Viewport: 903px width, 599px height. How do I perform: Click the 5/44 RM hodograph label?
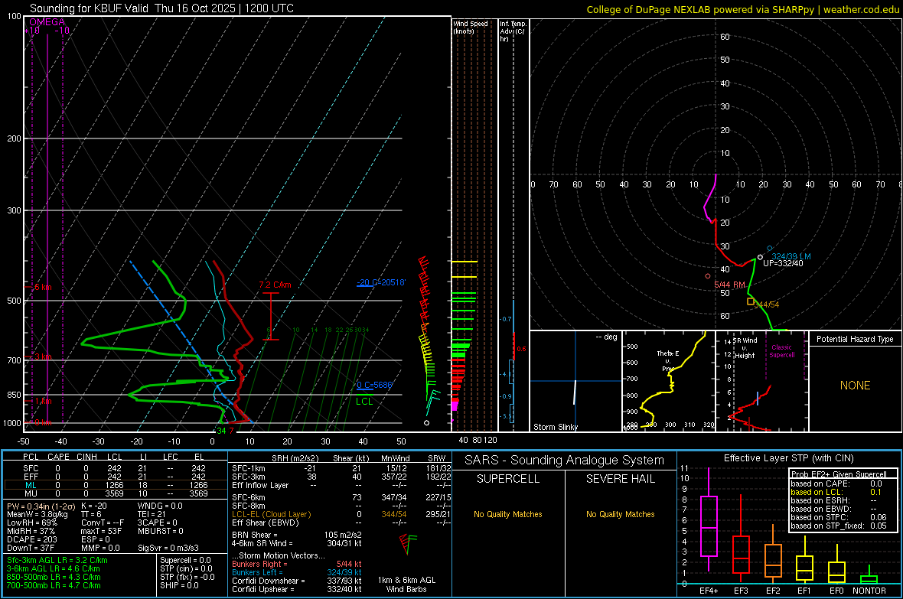click(x=729, y=285)
